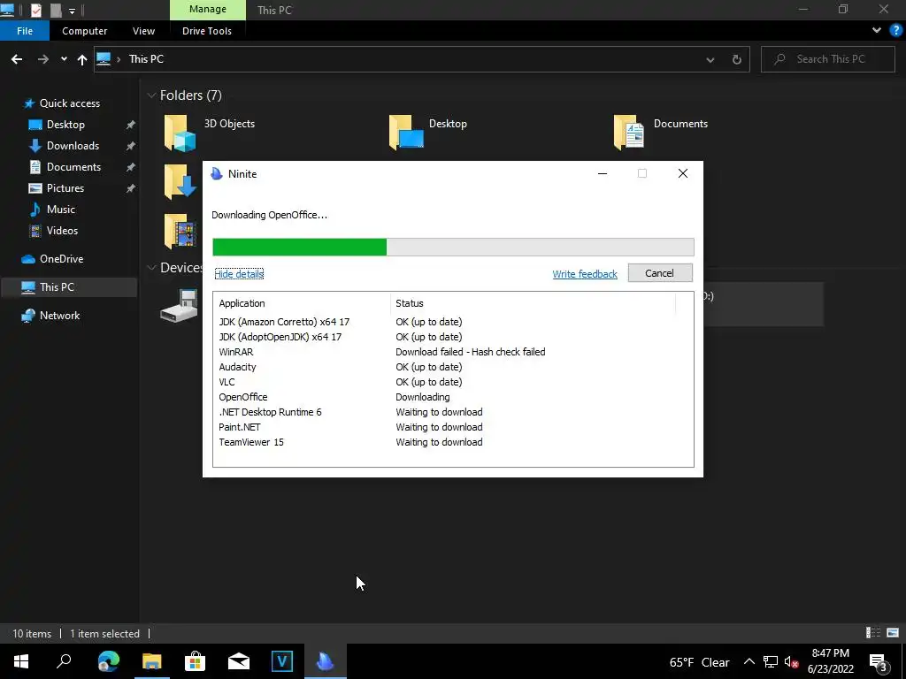906x679 pixels.
Task: Open Quick Access Toolbar customize dropdown
Action: pyautogui.click(x=72, y=11)
